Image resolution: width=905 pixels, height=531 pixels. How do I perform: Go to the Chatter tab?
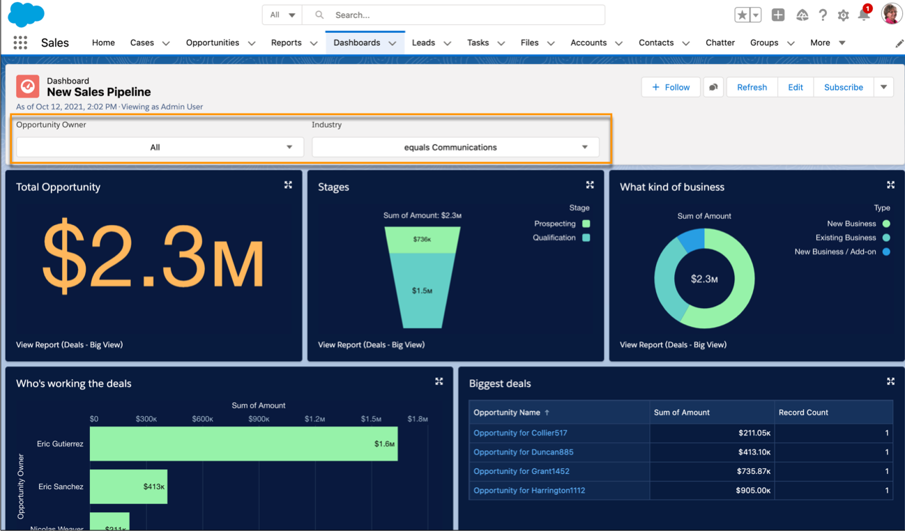pos(720,43)
